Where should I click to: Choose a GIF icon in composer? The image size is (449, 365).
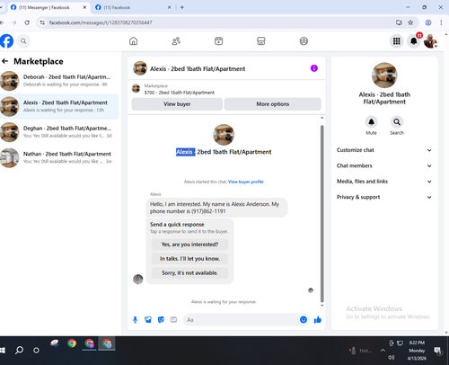pos(173,320)
